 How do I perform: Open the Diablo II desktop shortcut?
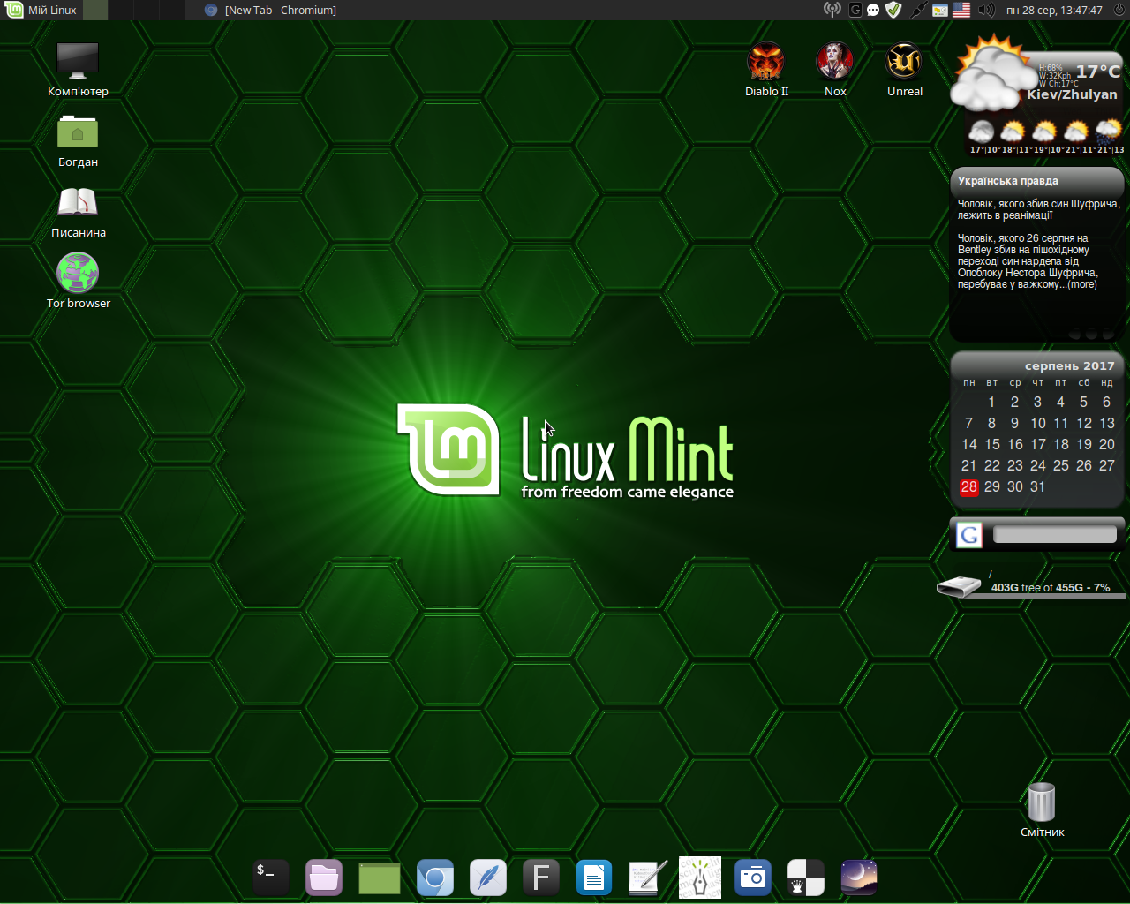(766, 69)
